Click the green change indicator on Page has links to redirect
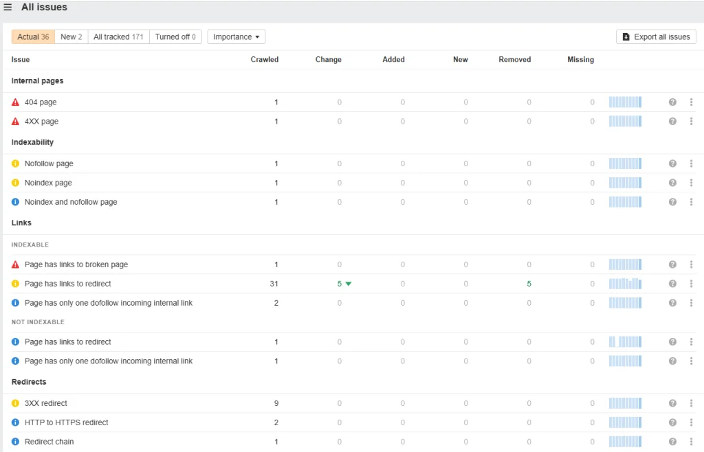This screenshot has width=704, height=452. (344, 284)
